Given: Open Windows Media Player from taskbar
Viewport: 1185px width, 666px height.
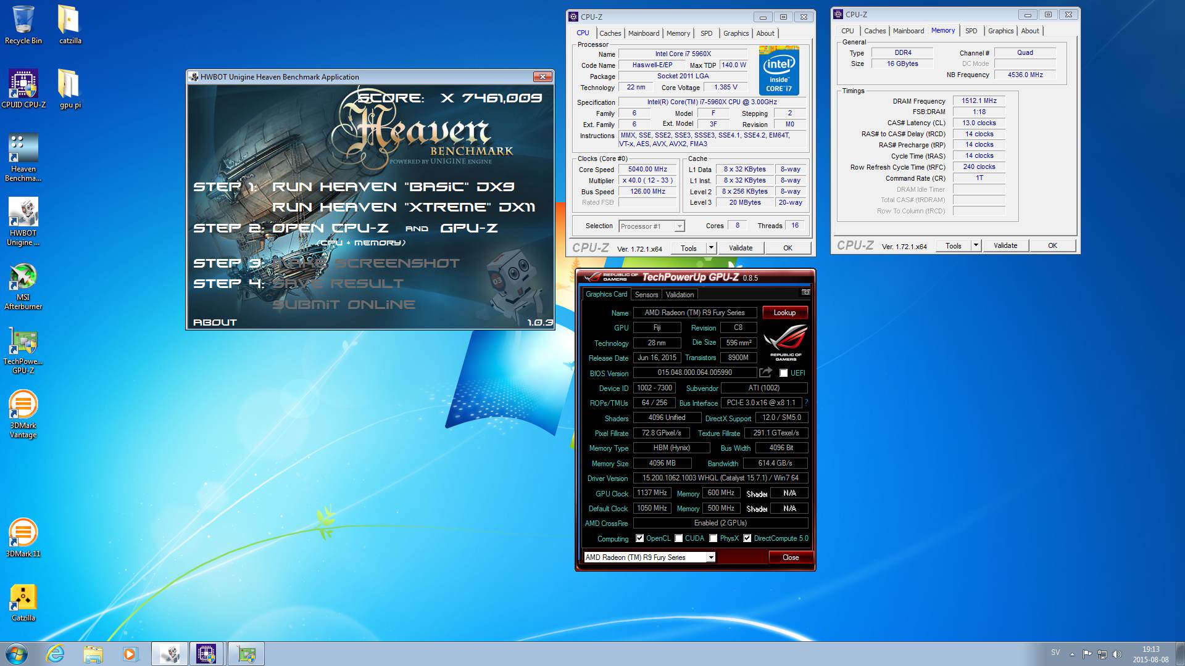Looking at the screenshot, I should pyautogui.click(x=130, y=654).
